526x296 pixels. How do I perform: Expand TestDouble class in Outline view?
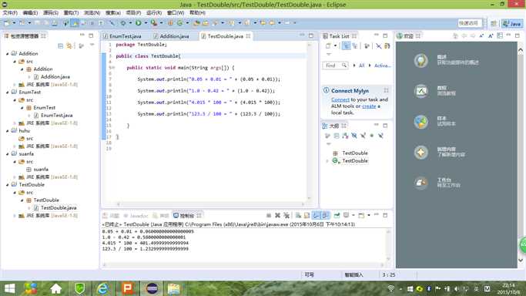[327, 161]
